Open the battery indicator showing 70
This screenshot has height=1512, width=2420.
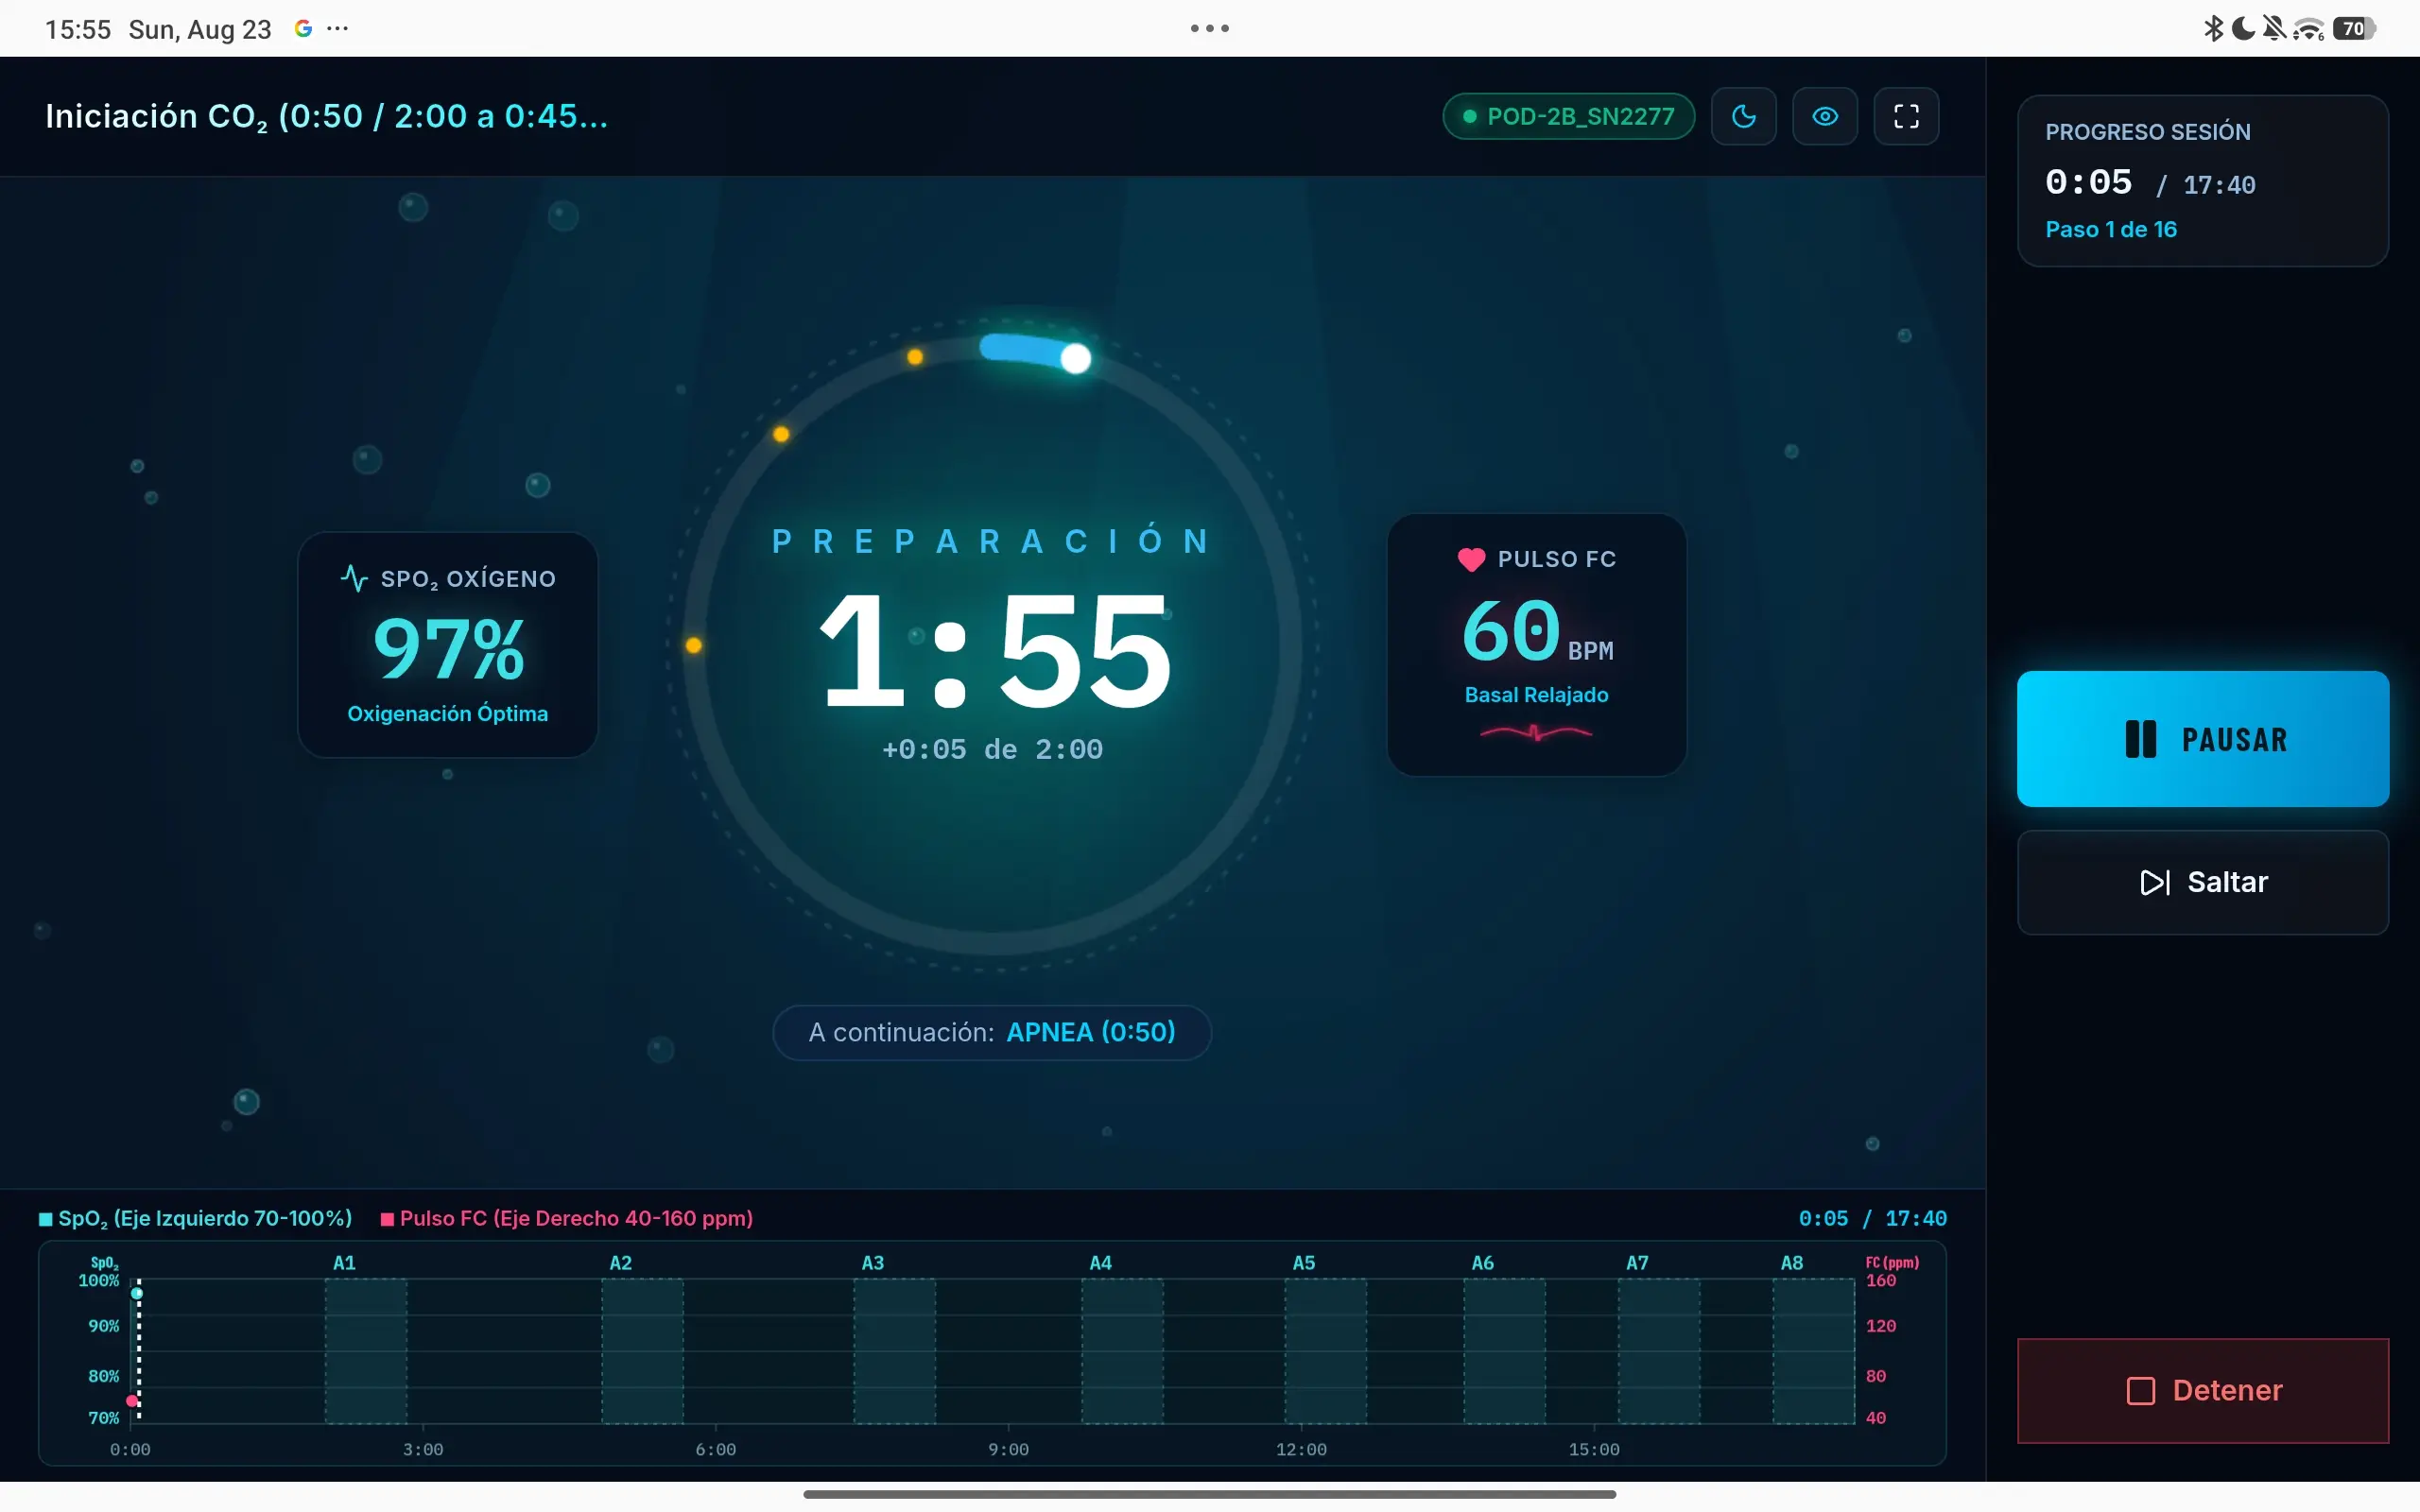pyautogui.click(x=2355, y=28)
